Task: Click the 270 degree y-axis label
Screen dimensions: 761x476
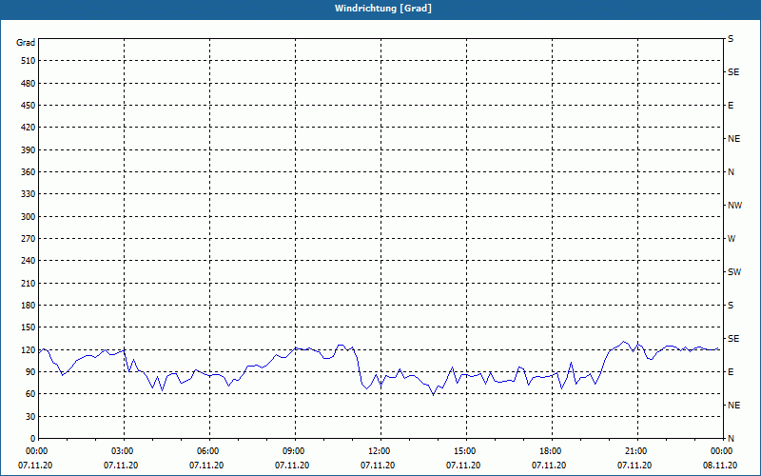Action: [x=27, y=239]
